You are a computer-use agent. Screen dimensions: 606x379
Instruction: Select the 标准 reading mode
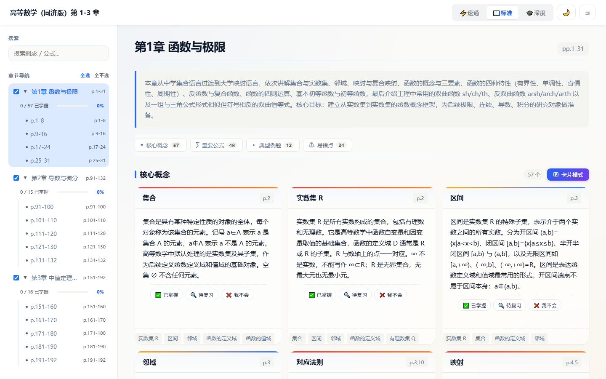pos(502,13)
